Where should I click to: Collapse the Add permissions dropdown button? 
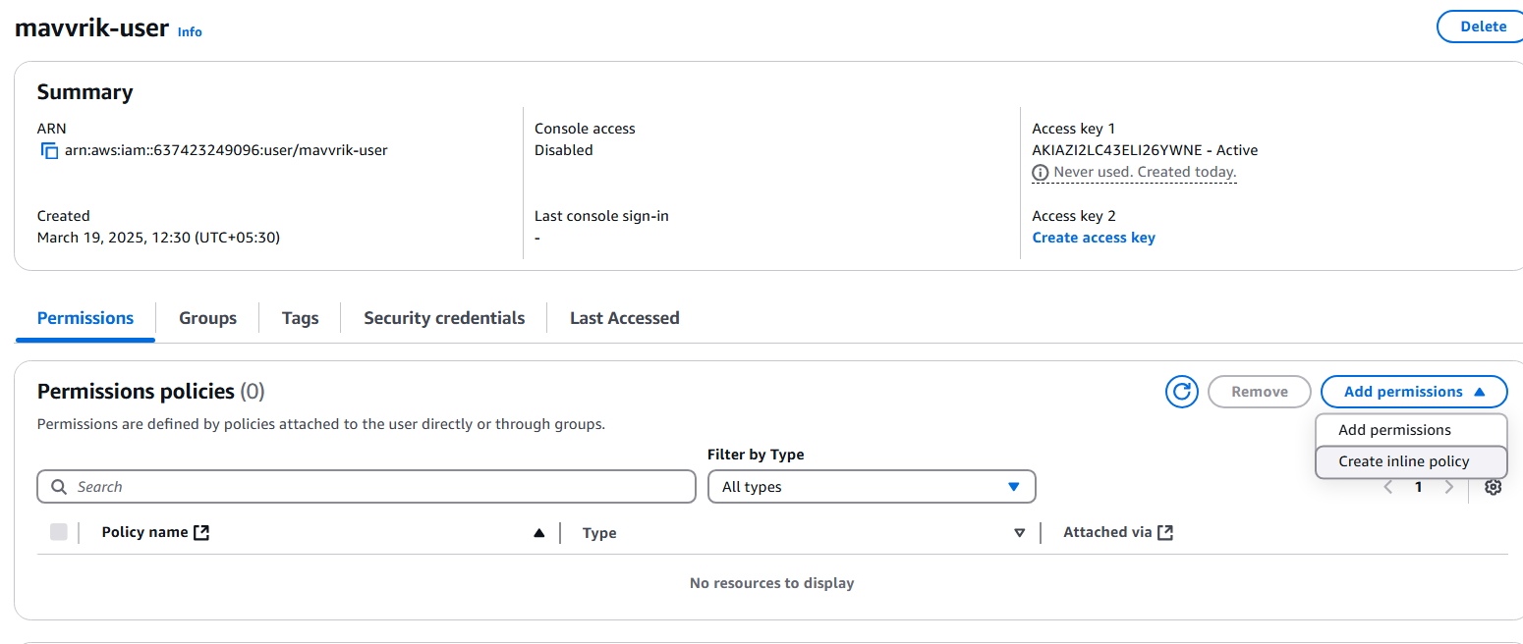click(1413, 392)
